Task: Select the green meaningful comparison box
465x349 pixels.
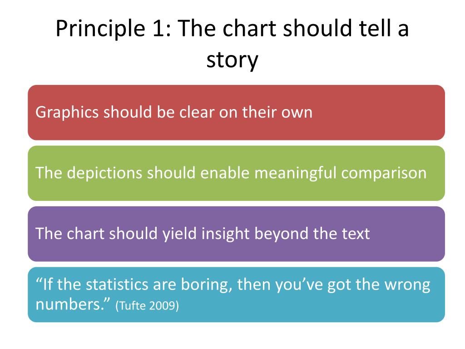Action: (236, 173)
